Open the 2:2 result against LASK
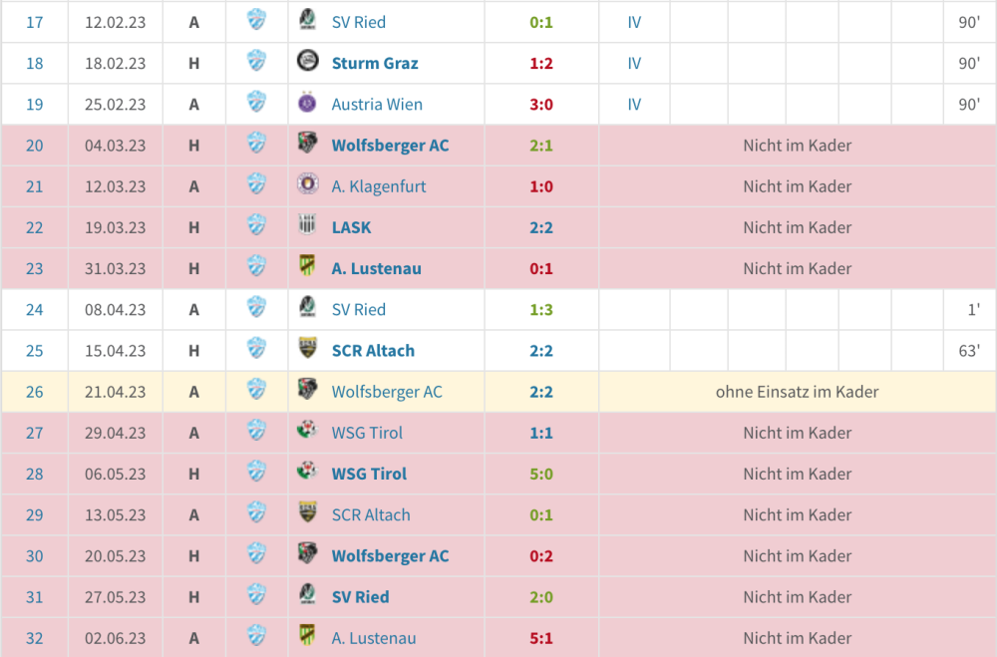Image resolution: width=997 pixels, height=657 pixels. coord(541,227)
